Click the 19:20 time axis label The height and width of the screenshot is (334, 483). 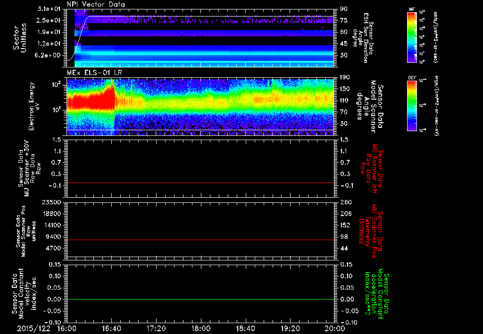coord(290,328)
